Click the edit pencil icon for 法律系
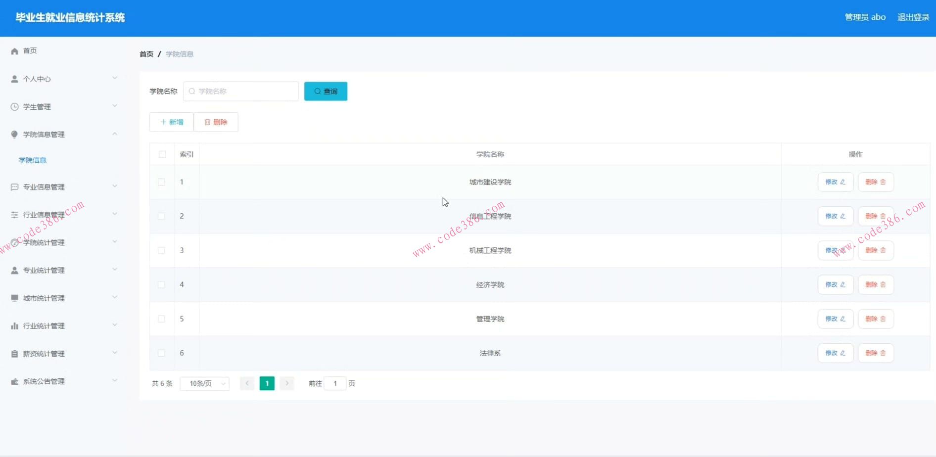The height and width of the screenshot is (457, 936). coord(843,353)
